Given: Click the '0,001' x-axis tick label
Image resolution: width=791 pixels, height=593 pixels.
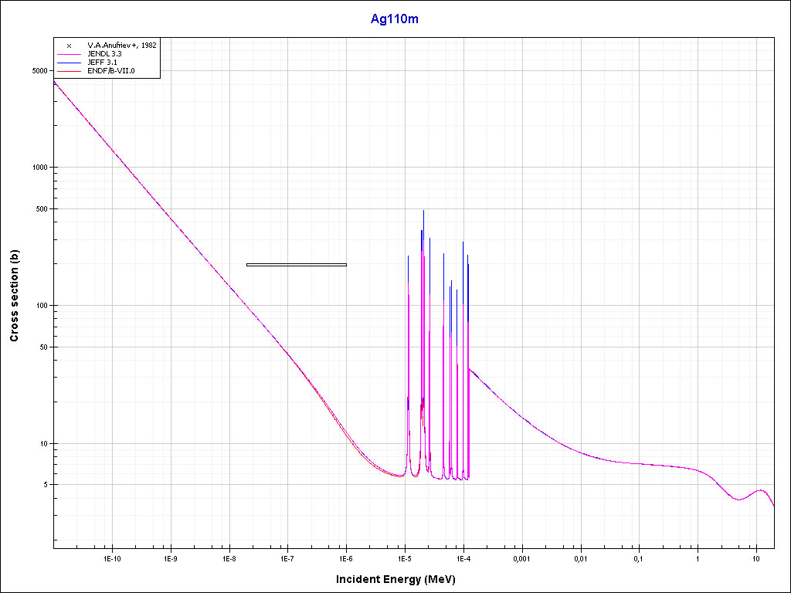Looking at the screenshot, I should coord(521,557).
